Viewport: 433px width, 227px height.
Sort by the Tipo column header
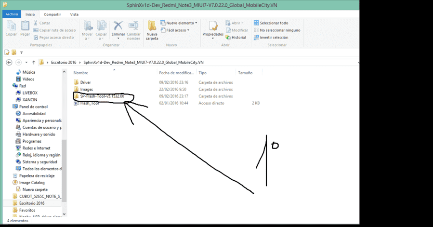coord(202,73)
